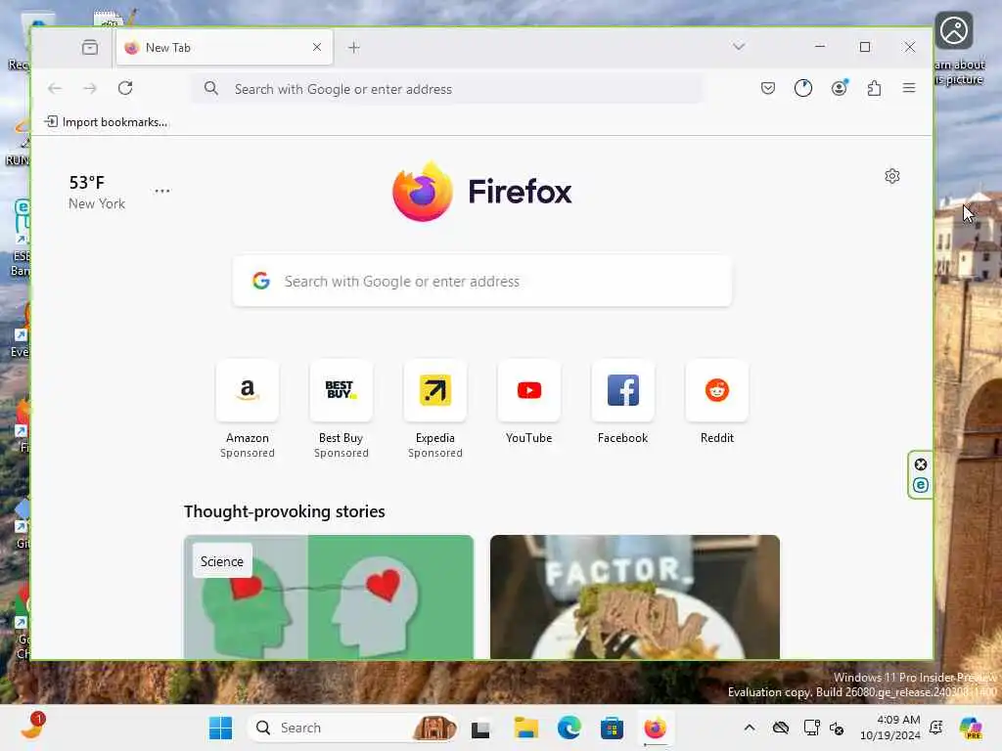The image size is (1002, 751).
Task: Show hidden system tray icons chevron
Action: coord(750,728)
